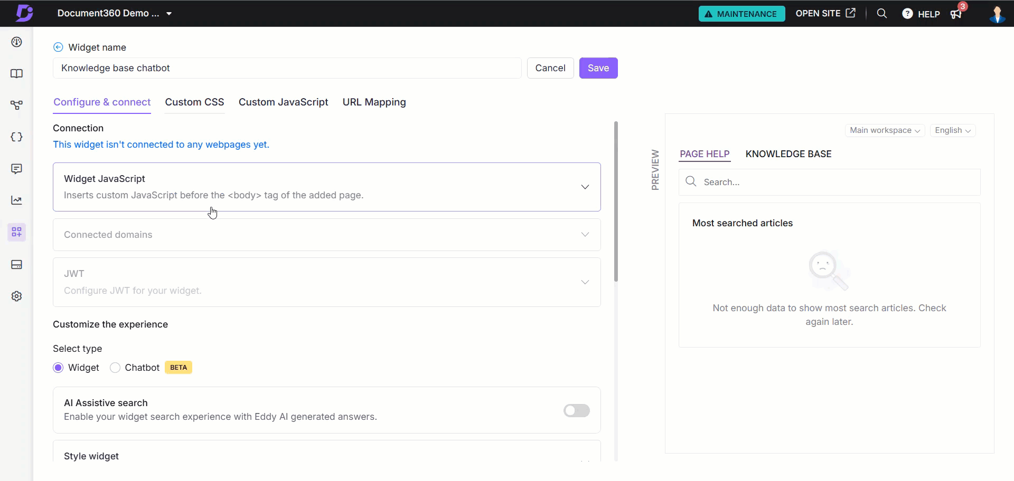Click the Document360 logo icon

tap(24, 13)
